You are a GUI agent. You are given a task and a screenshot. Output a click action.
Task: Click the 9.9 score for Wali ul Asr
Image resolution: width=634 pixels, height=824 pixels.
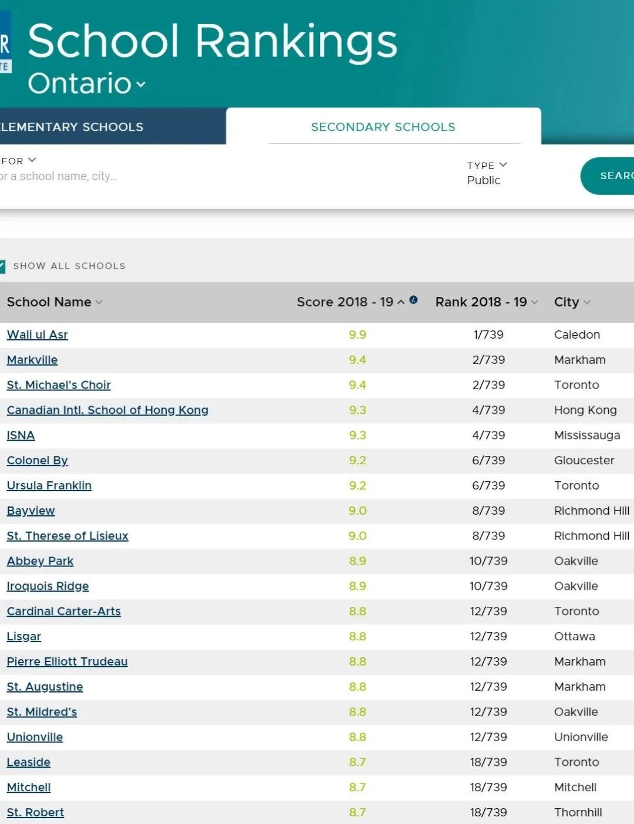click(358, 335)
